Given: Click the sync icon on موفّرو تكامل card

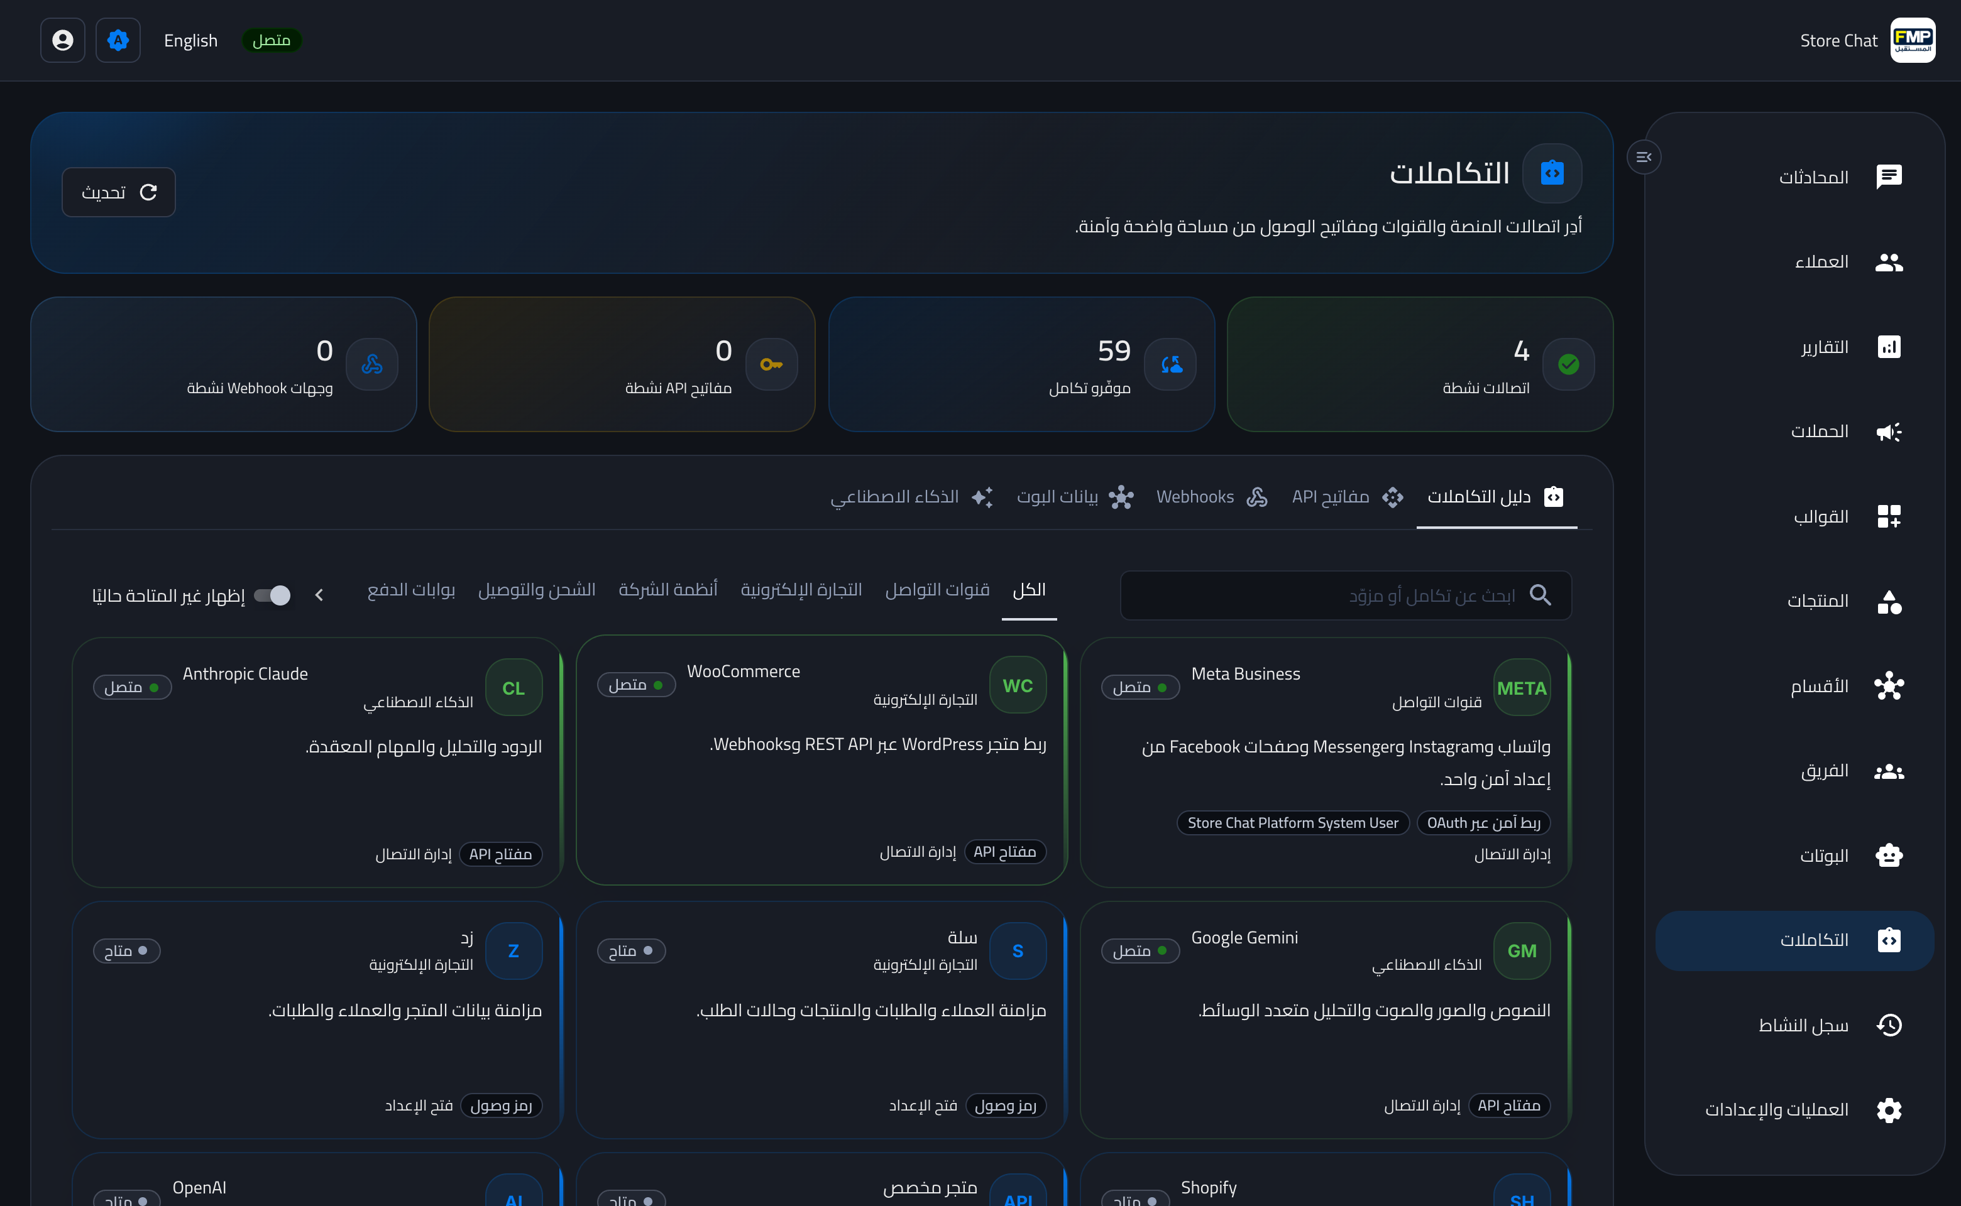Looking at the screenshot, I should point(1170,364).
